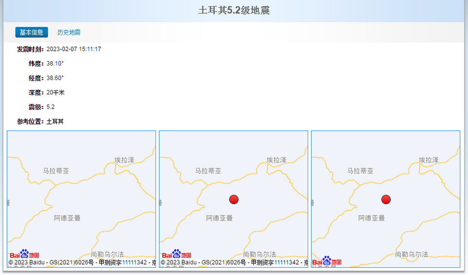Click 埃拉泽 label in the right map
The width and height of the screenshot is (468, 275).
[x=429, y=160]
